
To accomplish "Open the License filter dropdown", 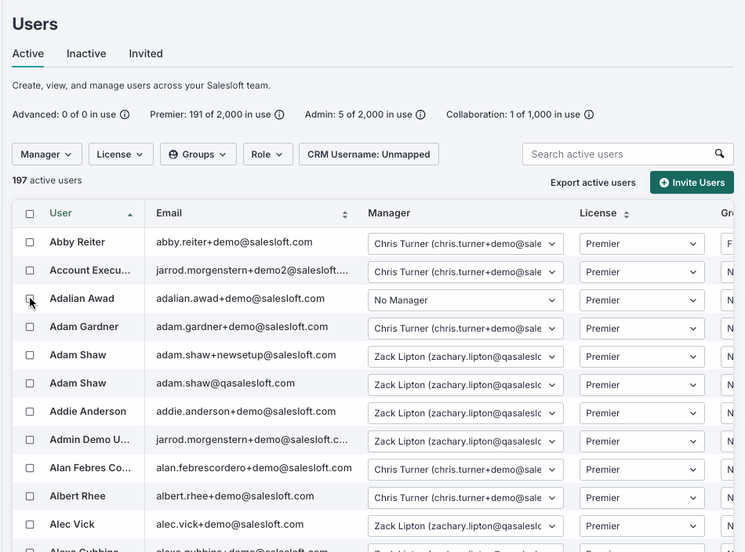I will (x=121, y=154).
